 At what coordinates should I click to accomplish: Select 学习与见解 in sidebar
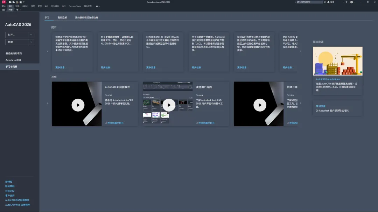[20, 67]
